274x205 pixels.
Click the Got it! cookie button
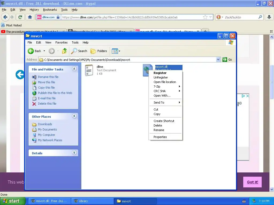coord(252,182)
